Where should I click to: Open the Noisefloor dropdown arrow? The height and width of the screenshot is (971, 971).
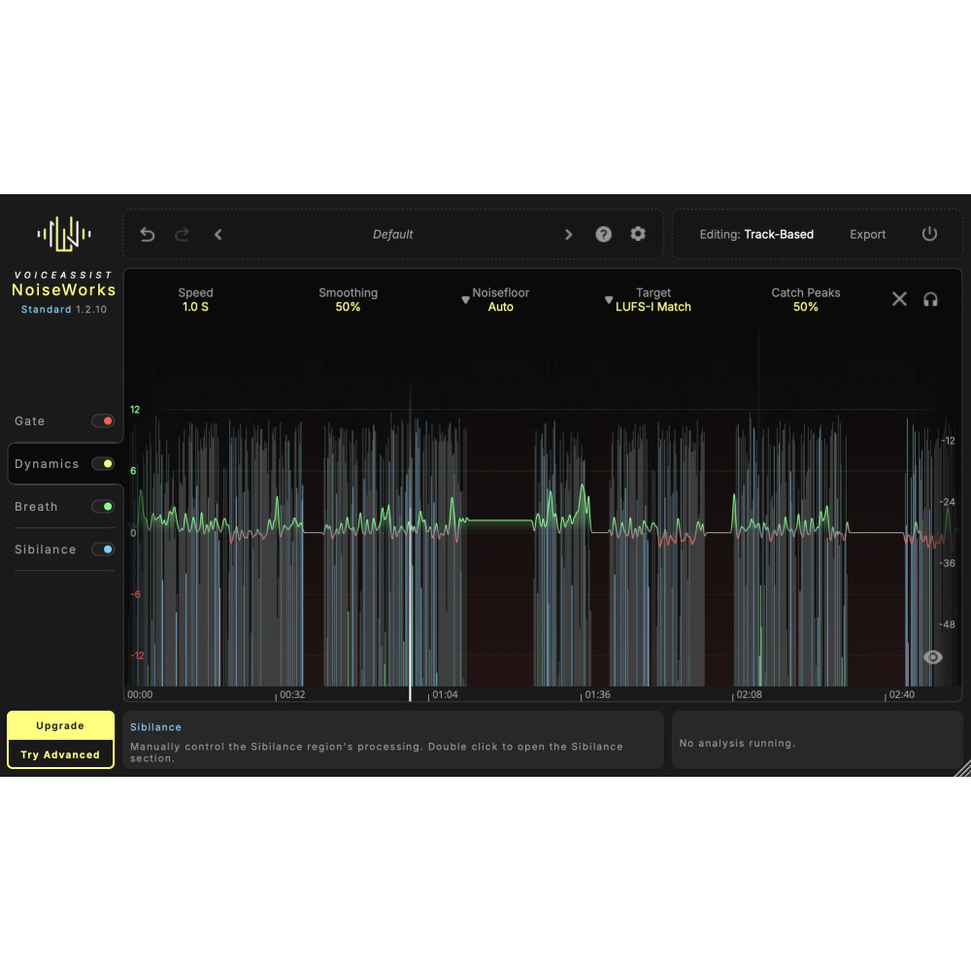pyautogui.click(x=465, y=300)
